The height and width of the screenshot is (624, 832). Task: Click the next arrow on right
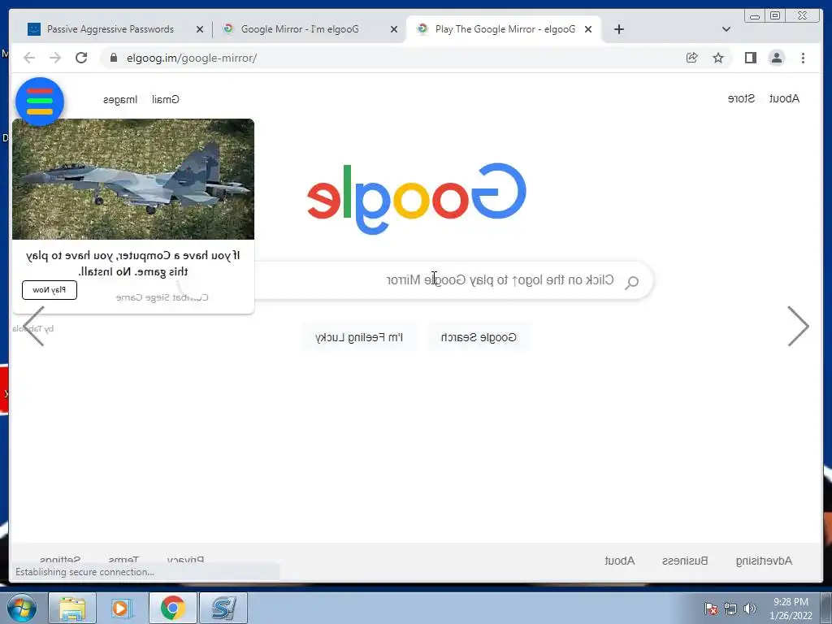tap(798, 327)
